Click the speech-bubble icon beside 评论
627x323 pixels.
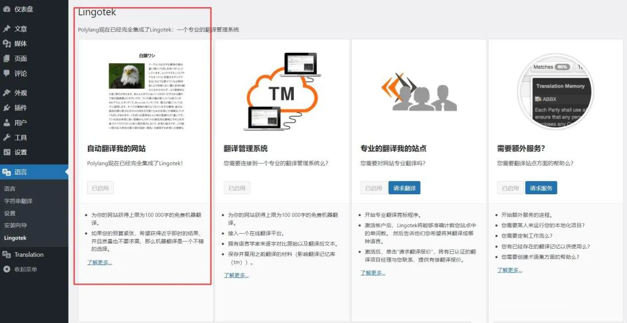click(x=6, y=74)
